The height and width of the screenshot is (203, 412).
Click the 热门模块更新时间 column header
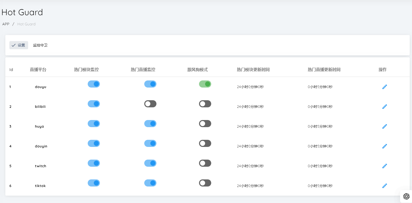click(x=253, y=70)
